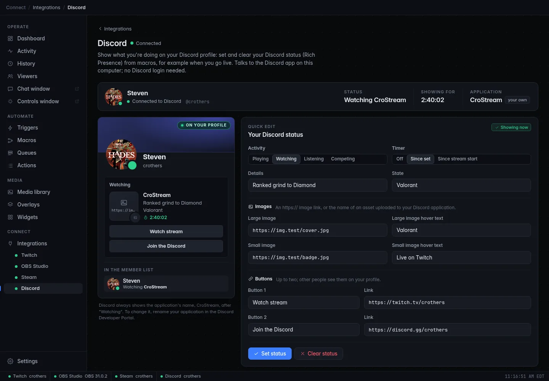The height and width of the screenshot is (381, 549).
Task: Click the Widgets grid icon
Action: coord(10,217)
